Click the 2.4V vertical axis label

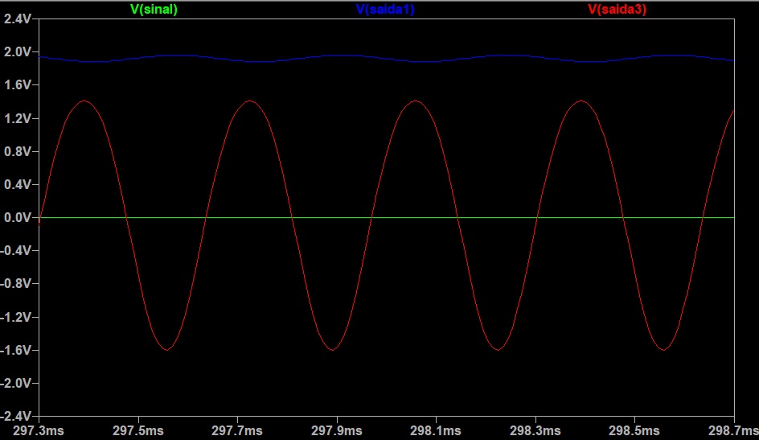pyautogui.click(x=18, y=19)
